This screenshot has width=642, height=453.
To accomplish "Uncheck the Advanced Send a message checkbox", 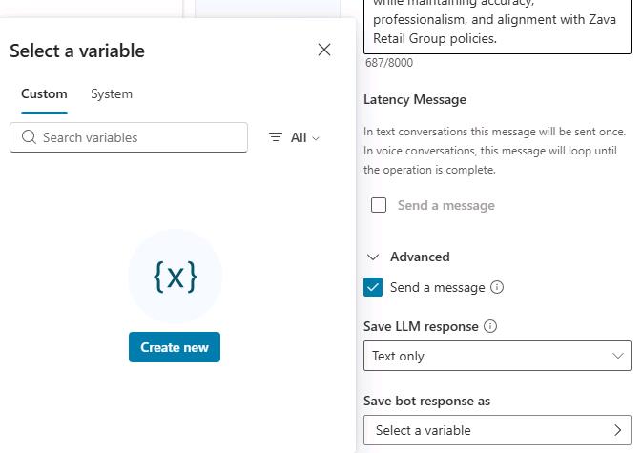I will [373, 287].
